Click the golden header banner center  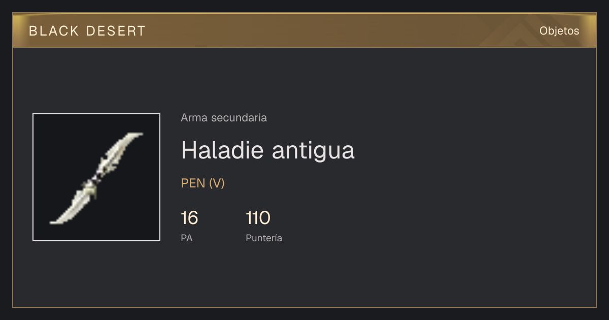(x=304, y=31)
